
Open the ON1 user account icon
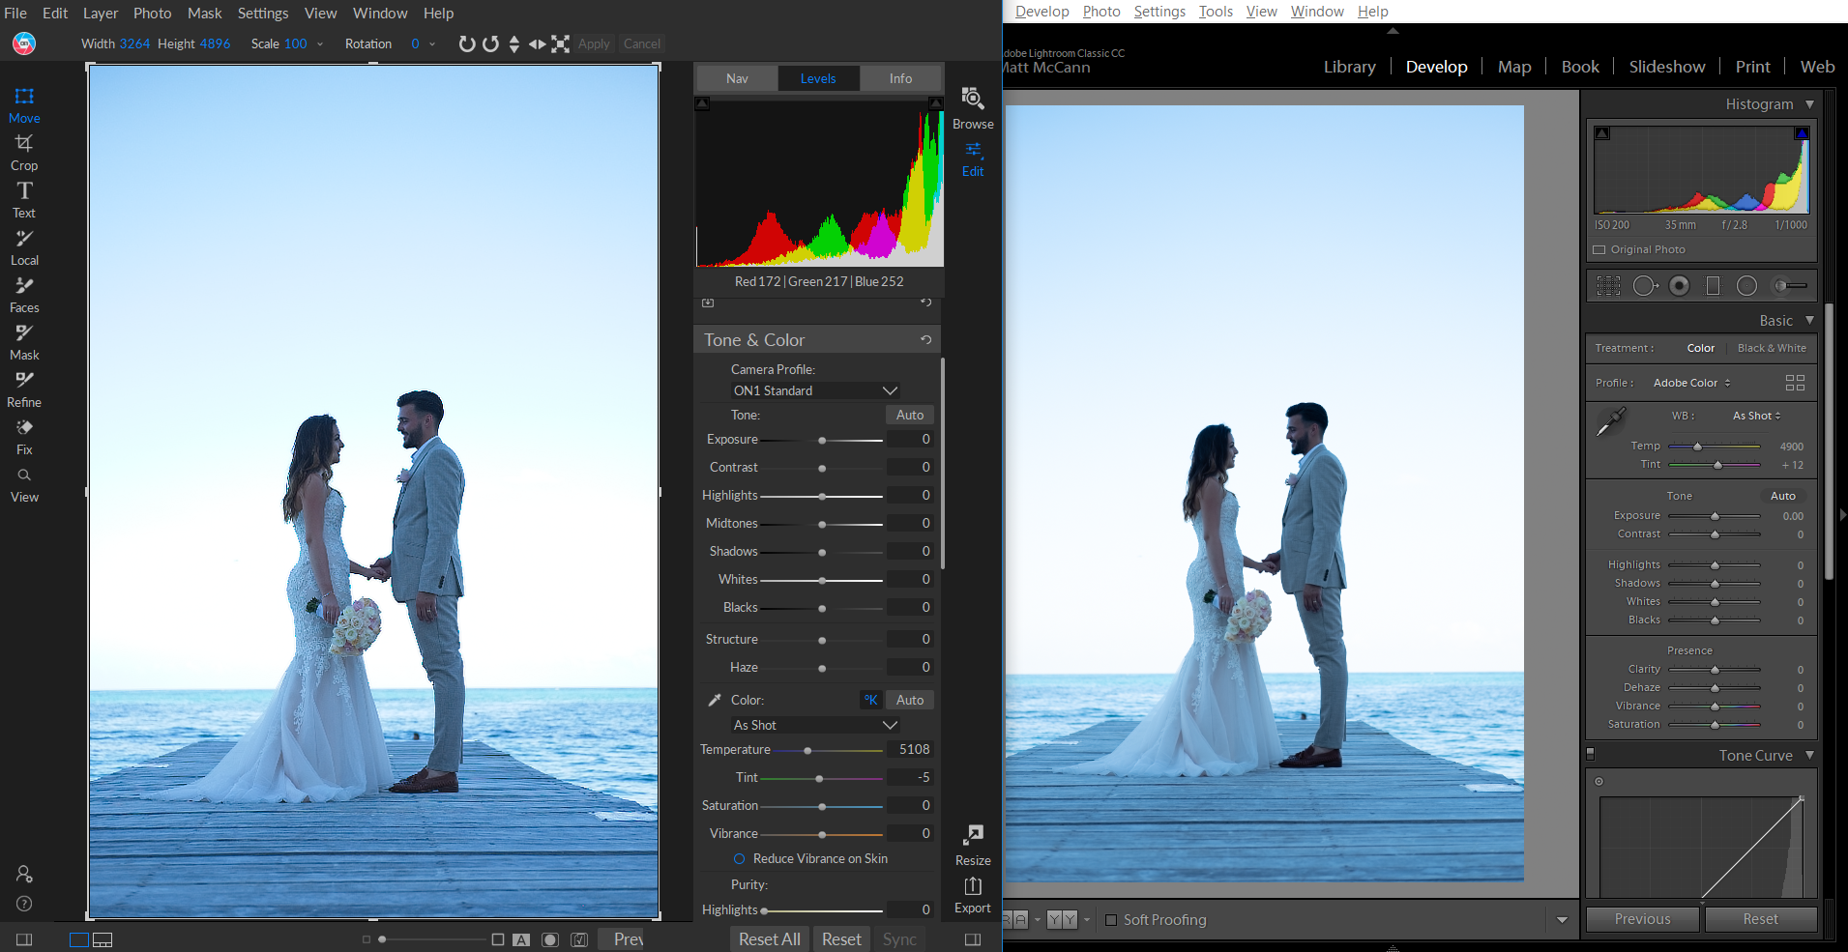coord(24,874)
